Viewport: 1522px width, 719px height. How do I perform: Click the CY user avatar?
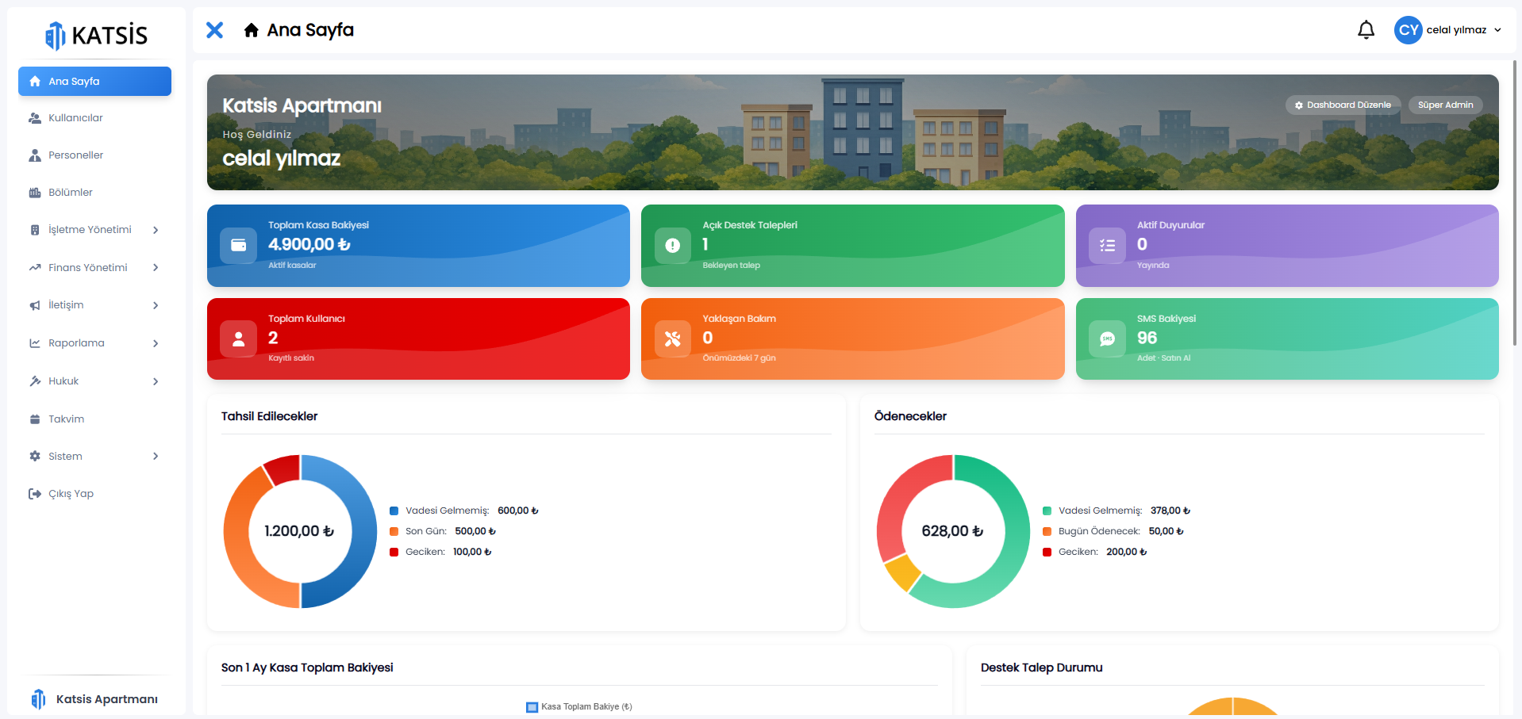click(x=1409, y=30)
